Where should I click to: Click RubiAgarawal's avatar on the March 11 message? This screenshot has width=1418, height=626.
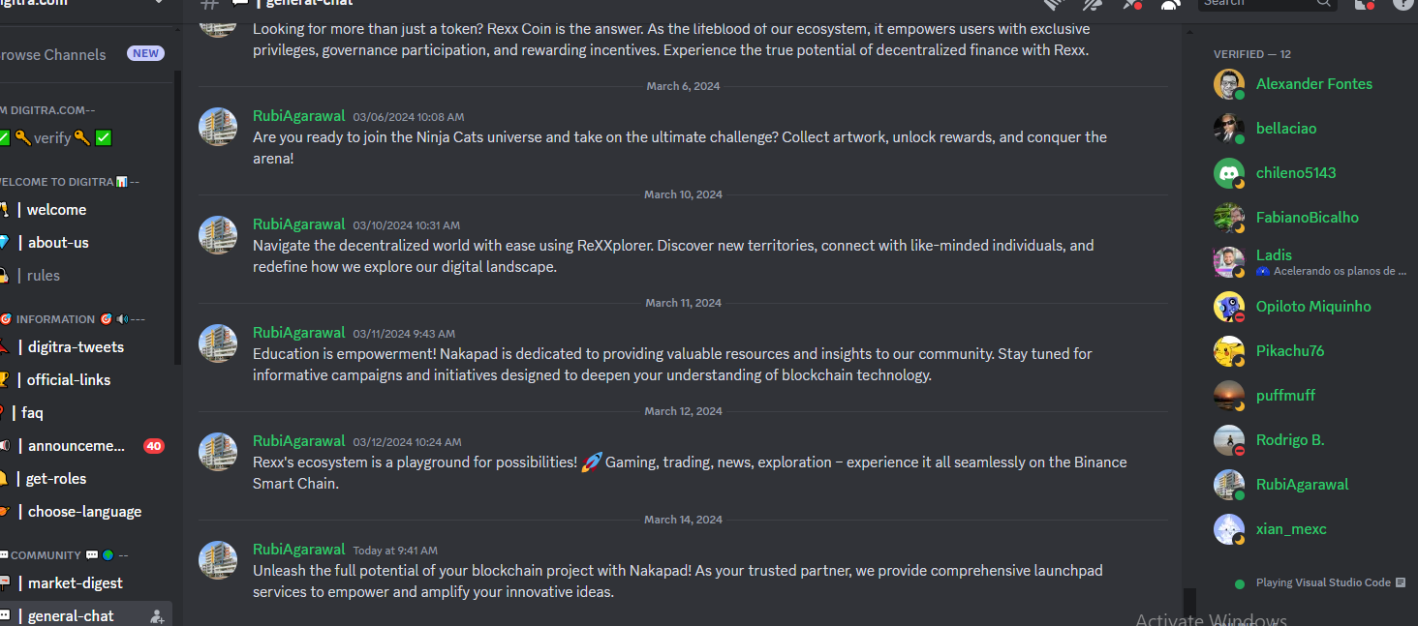[x=218, y=343]
